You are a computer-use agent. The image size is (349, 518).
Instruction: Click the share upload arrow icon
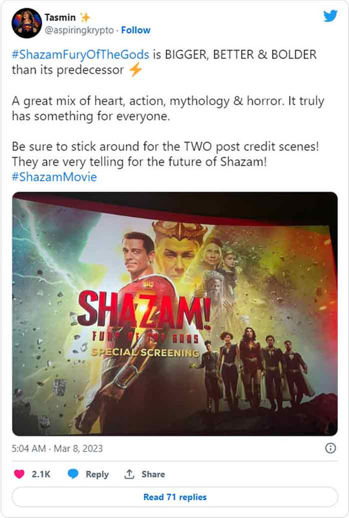pyautogui.click(x=129, y=474)
